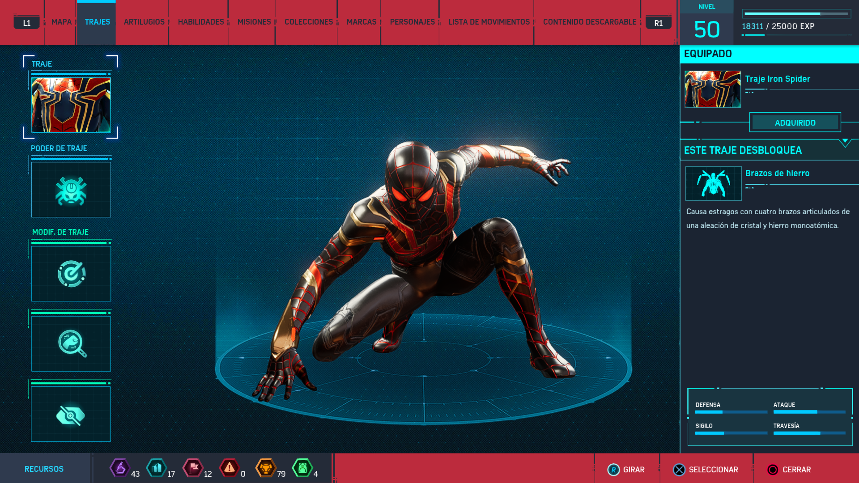Open the second suit mod magnifier slot
Screen dimensions: 859x483
pyautogui.click(x=71, y=343)
